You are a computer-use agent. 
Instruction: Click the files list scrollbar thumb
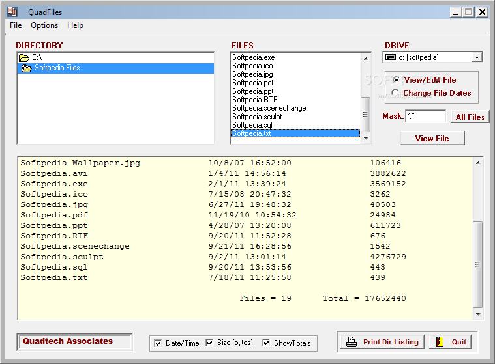(366, 115)
